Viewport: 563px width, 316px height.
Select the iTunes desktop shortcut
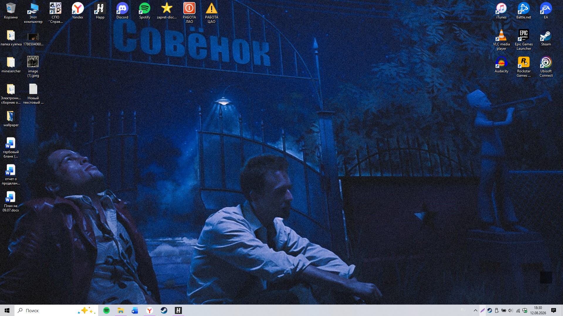tap(501, 11)
